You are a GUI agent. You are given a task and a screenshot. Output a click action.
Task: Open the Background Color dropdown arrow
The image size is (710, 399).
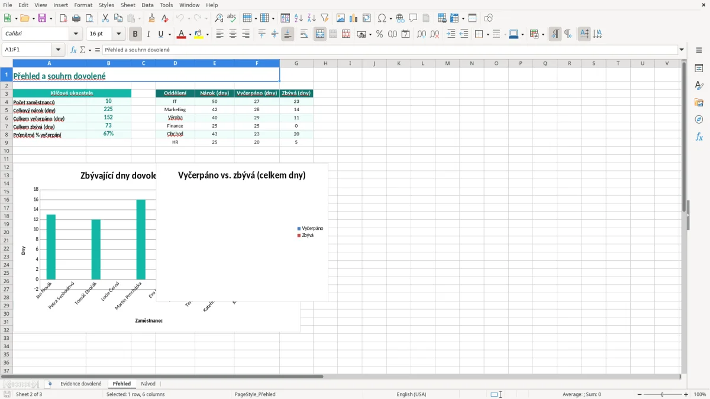(207, 34)
